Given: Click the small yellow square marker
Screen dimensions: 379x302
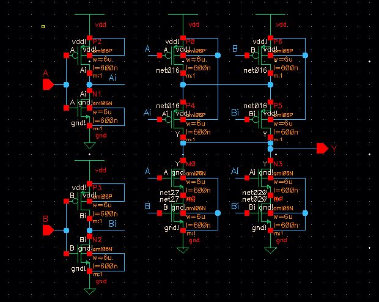Looking at the screenshot, I should 43,27.
